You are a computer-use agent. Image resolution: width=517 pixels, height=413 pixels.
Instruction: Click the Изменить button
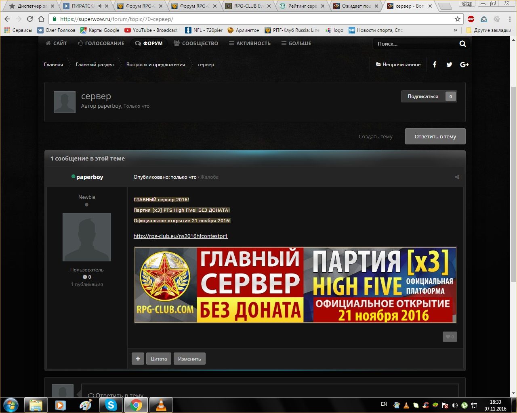click(189, 359)
